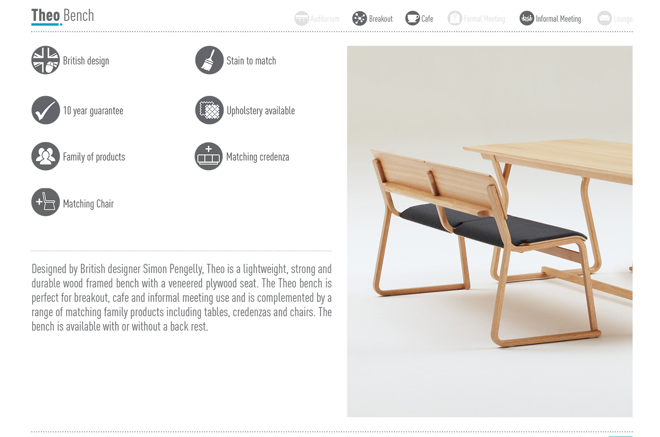
Task: Select the Matching credenza icon
Action: click(x=209, y=156)
